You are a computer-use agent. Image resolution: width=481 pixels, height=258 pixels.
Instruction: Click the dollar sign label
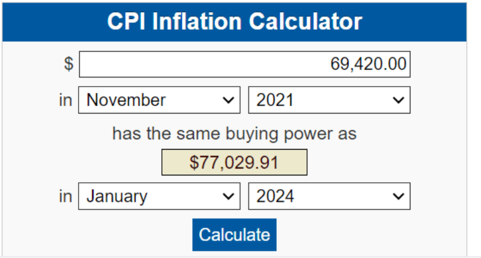[68, 64]
